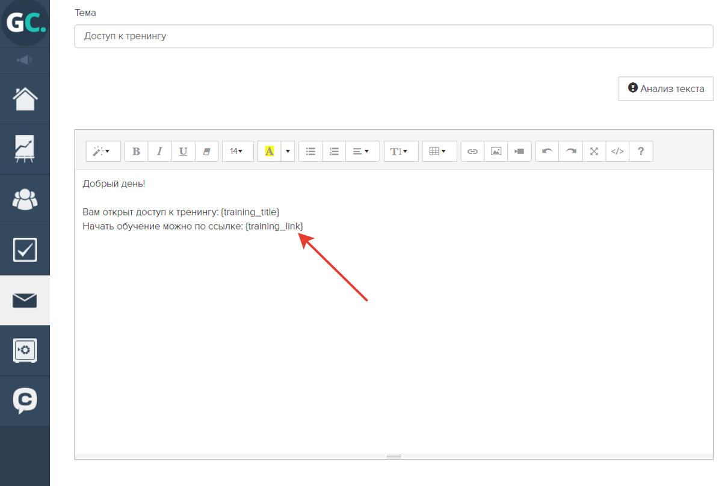Click the insert picture icon
This screenshot has width=722, height=486.
[496, 152]
